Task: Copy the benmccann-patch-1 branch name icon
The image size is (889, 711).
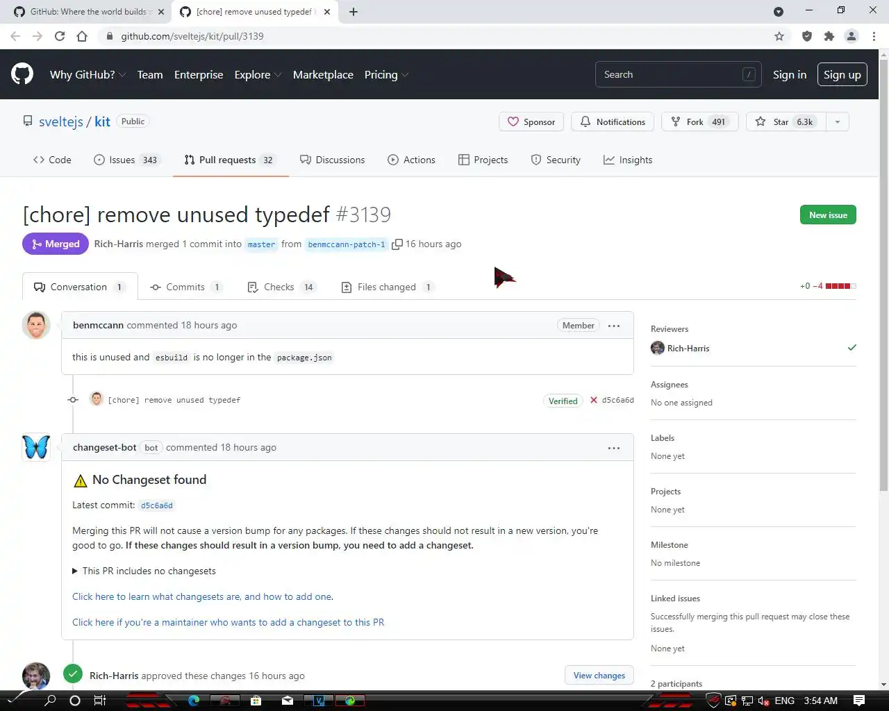Action: tap(397, 244)
